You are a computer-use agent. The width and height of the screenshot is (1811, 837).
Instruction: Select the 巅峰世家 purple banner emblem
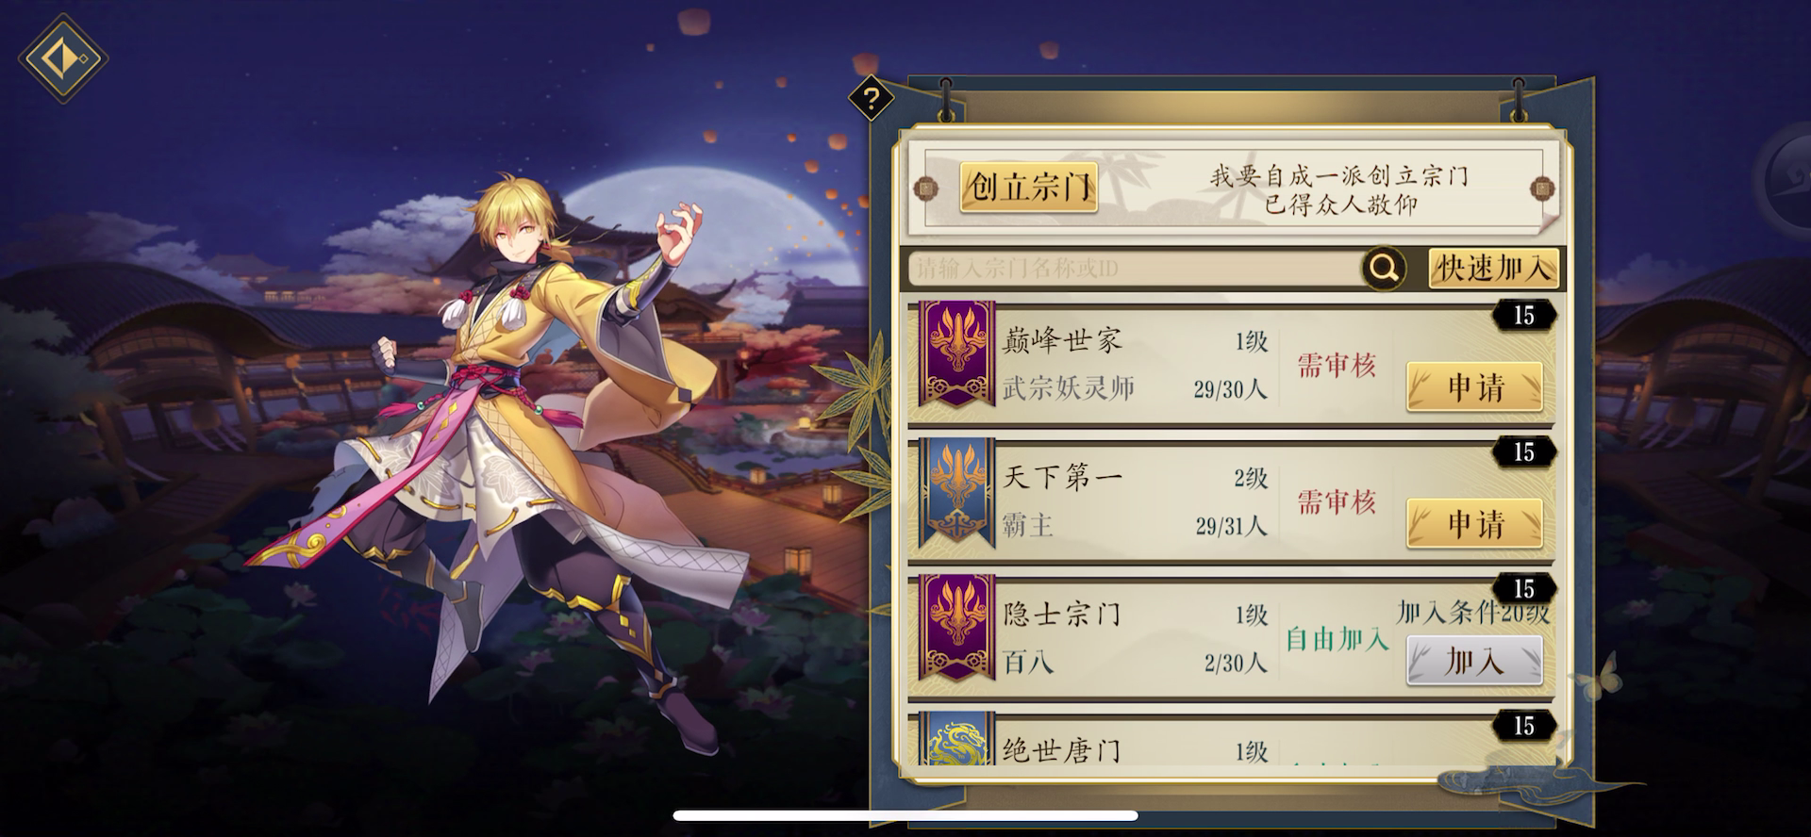tap(957, 354)
